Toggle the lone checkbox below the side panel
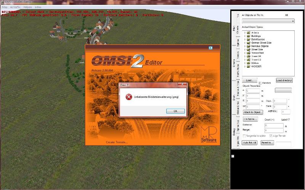 point(233,156)
